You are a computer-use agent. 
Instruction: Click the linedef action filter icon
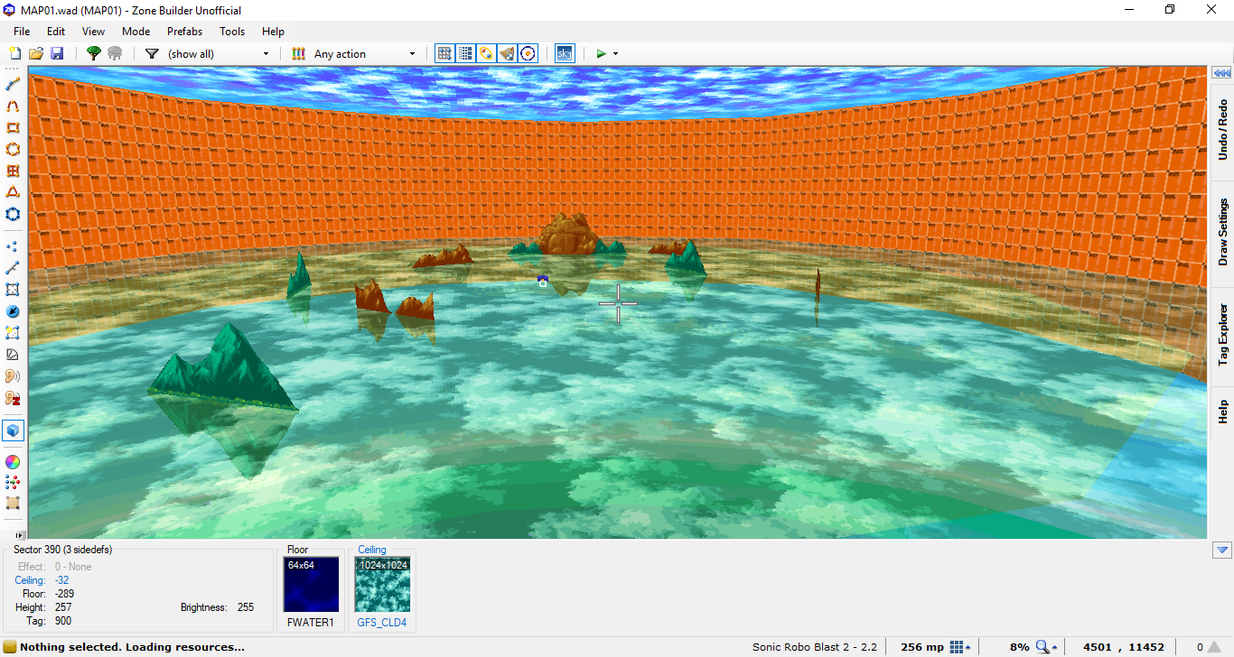[x=298, y=54]
